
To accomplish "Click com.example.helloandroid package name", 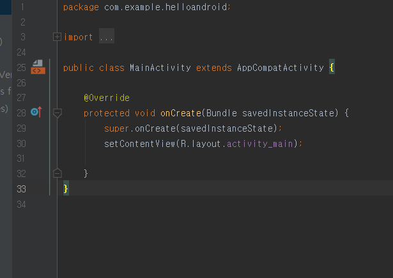I will coord(166,7).
